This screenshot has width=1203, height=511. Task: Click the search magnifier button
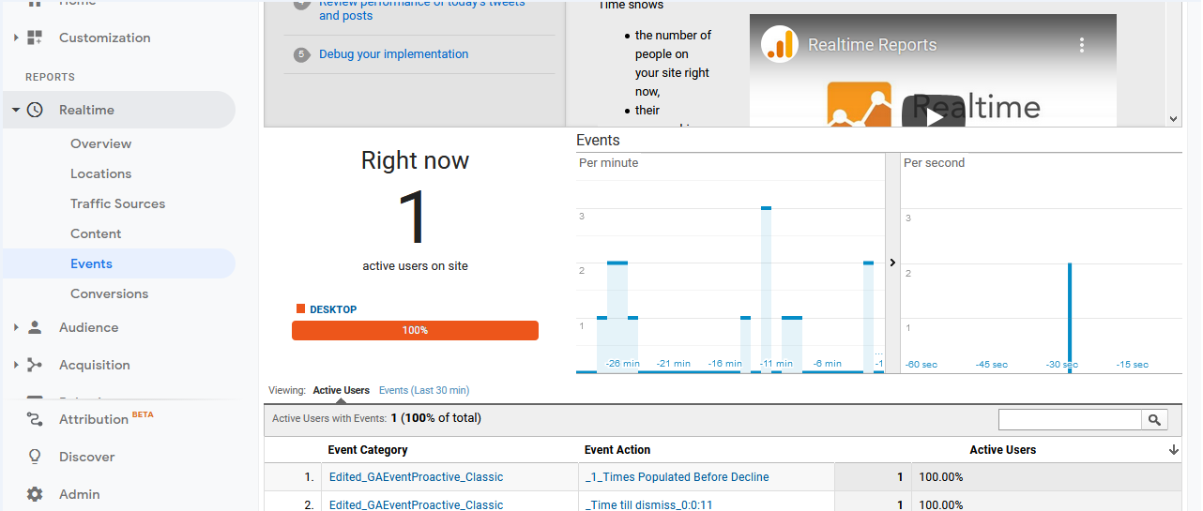(x=1154, y=420)
